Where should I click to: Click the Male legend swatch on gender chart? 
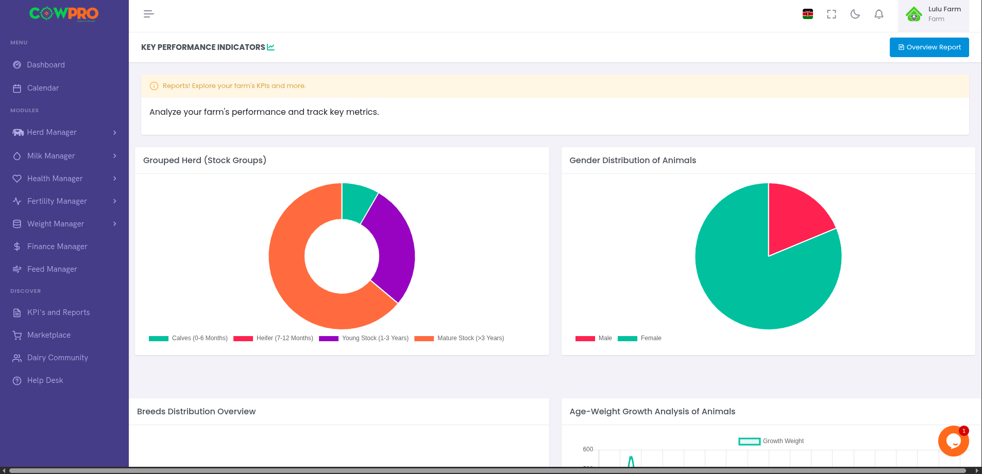(585, 338)
